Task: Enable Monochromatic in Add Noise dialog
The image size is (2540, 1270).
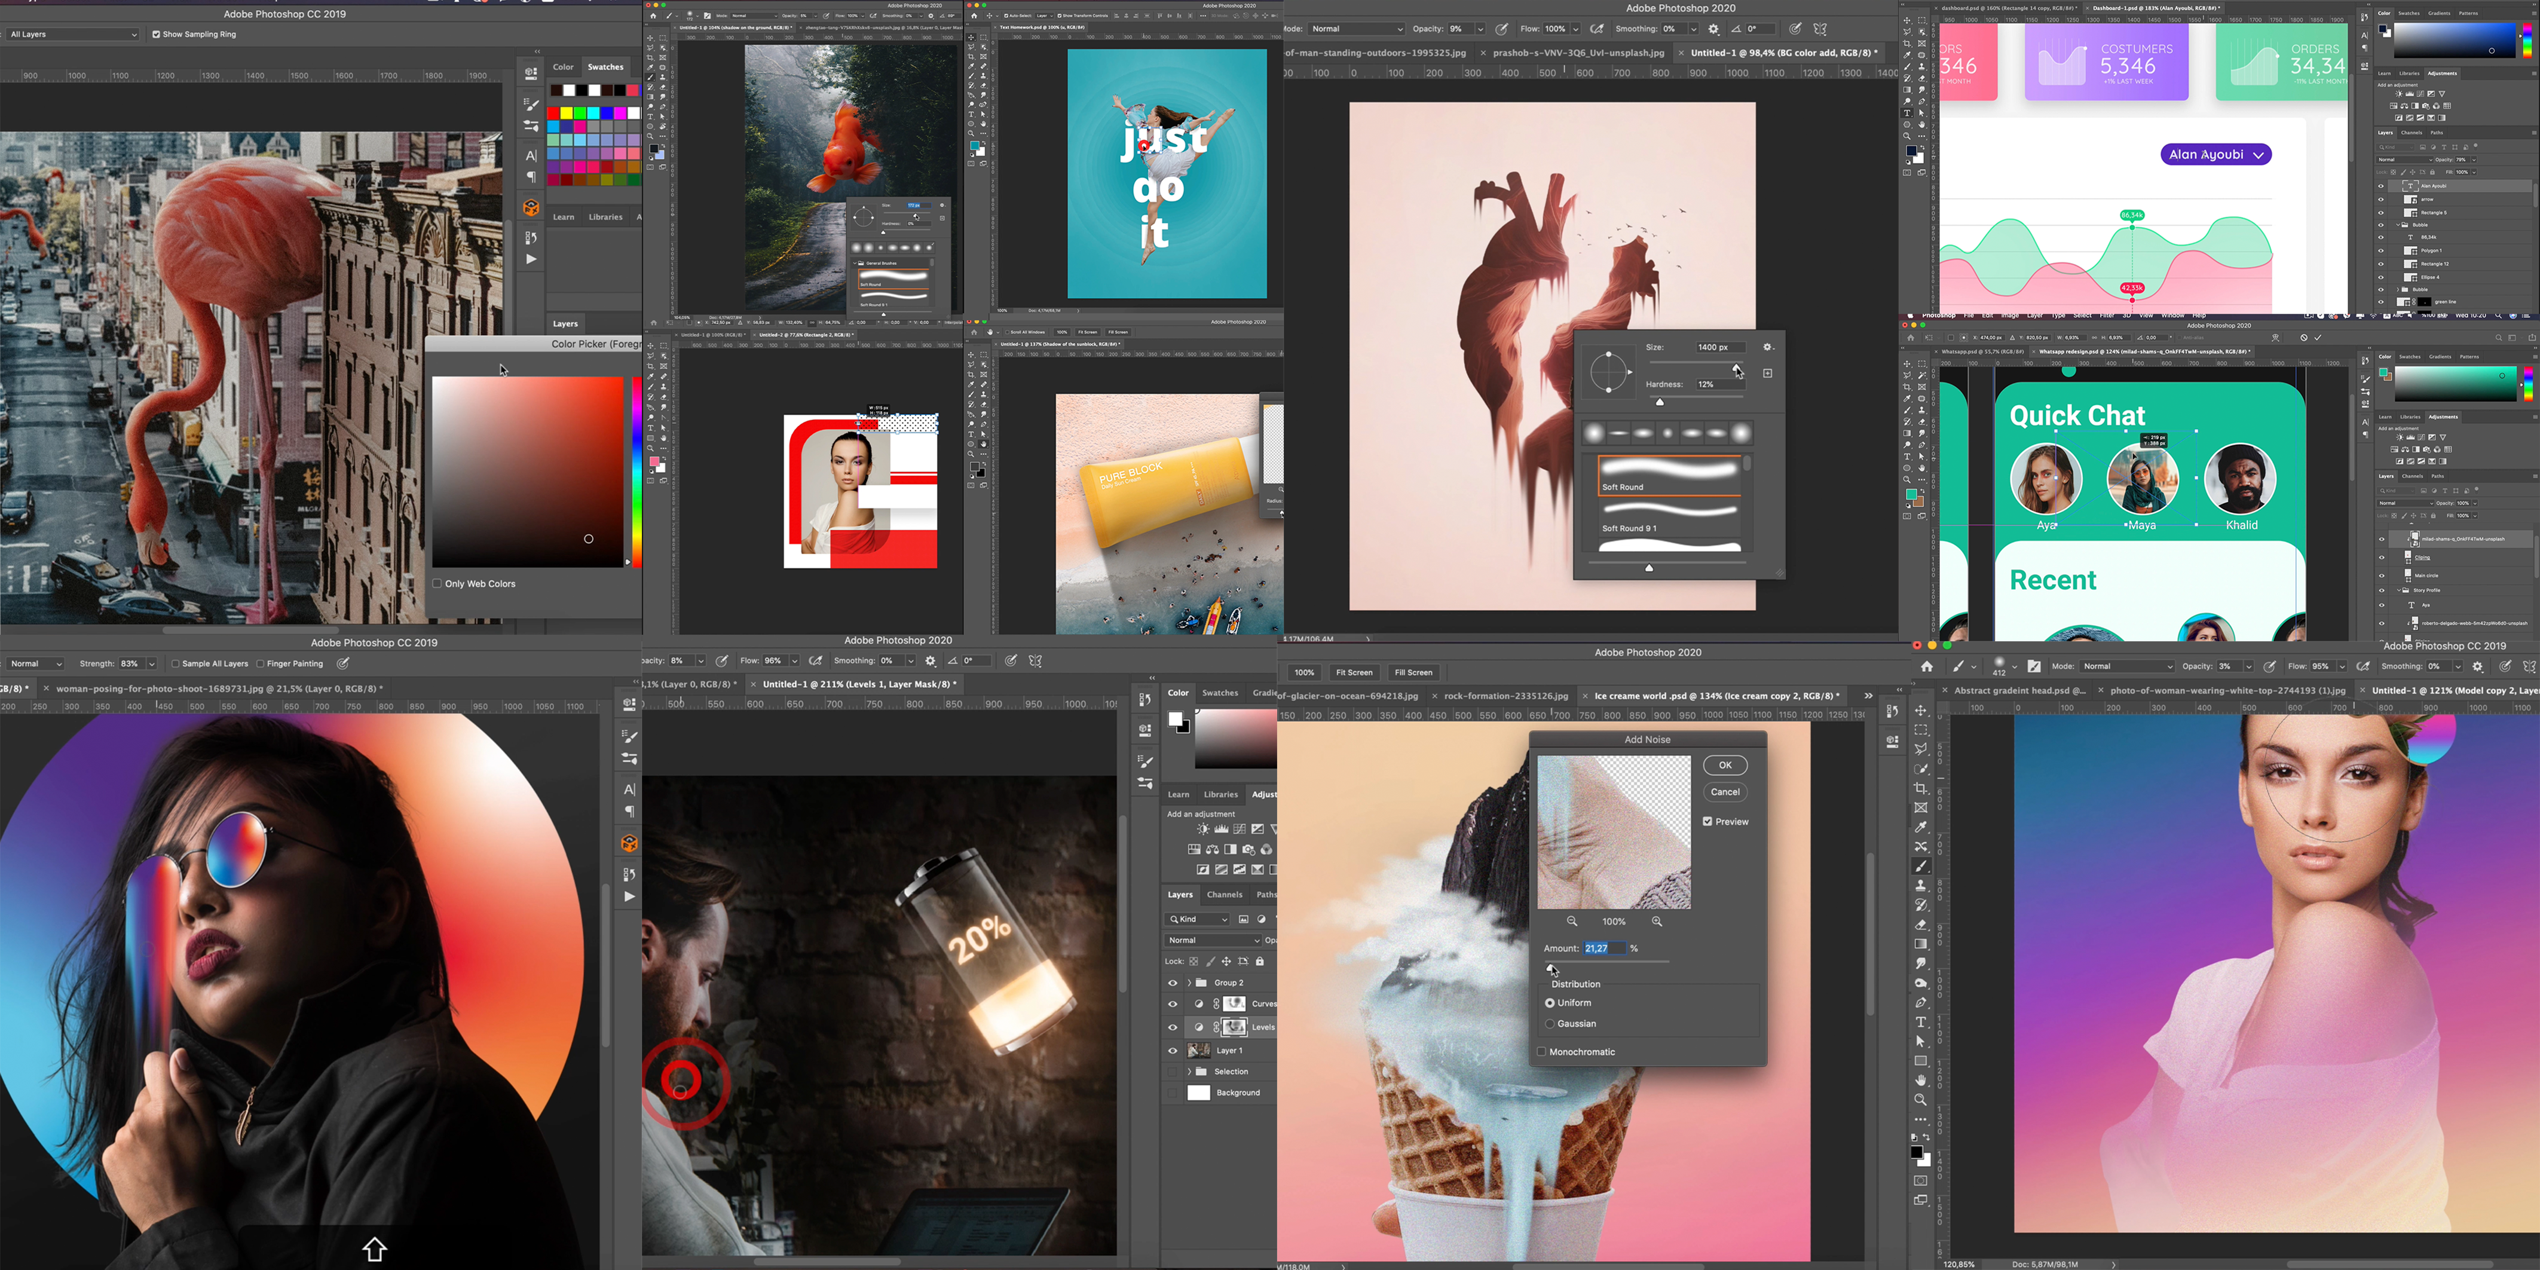Action: 1541,1052
